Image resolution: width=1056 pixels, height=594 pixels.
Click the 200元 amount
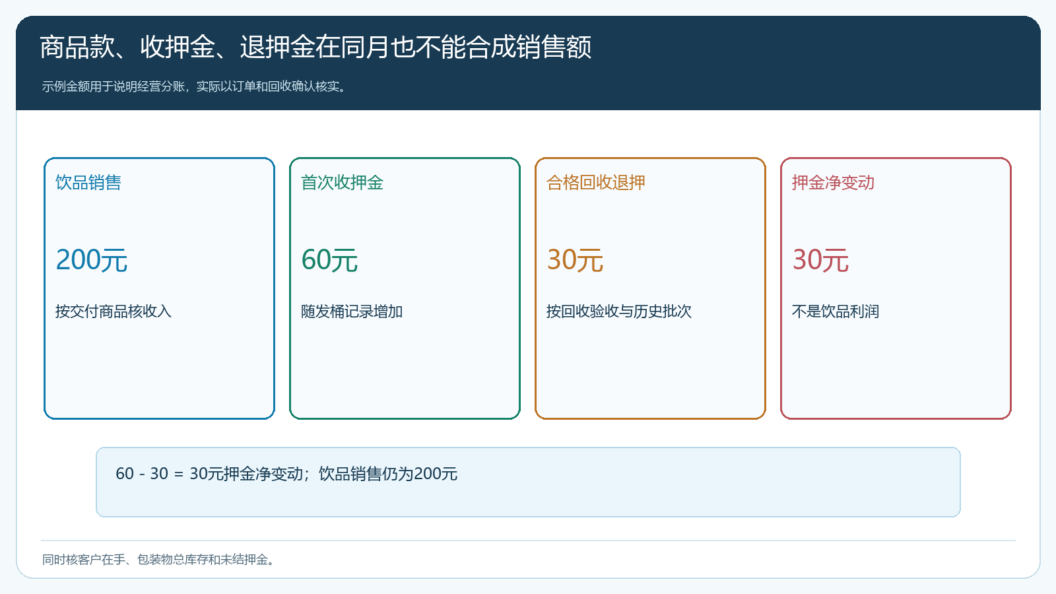[92, 260]
